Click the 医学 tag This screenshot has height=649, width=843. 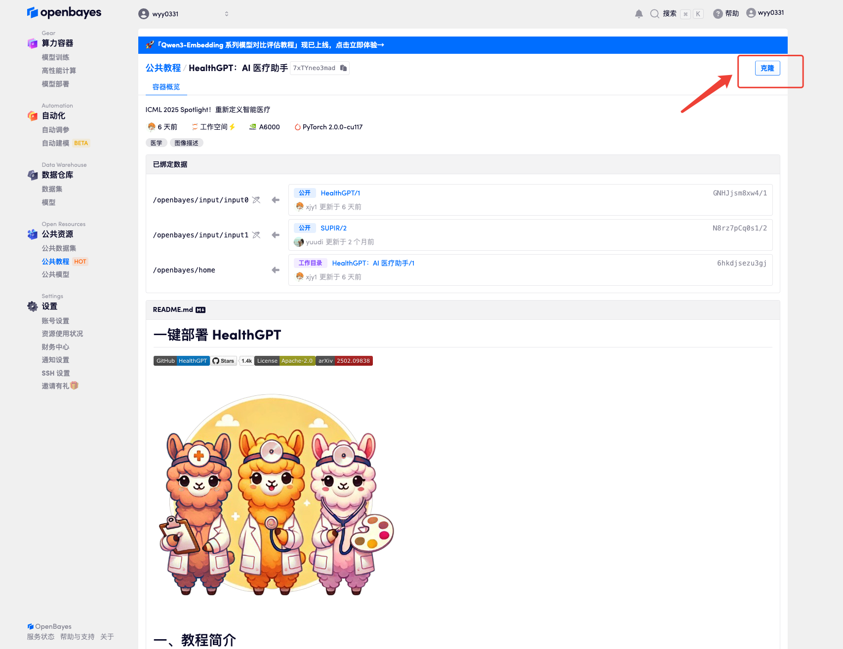tap(156, 143)
